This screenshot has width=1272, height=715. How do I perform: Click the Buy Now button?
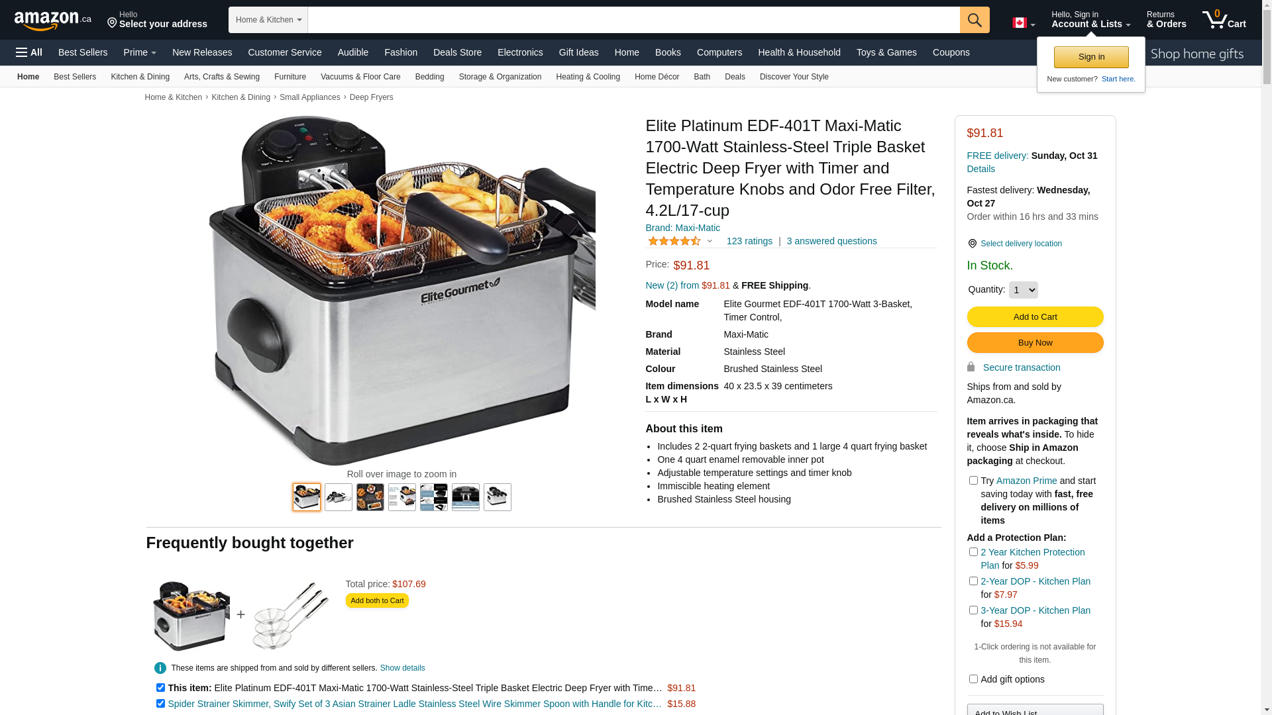click(x=1035, y=343)
